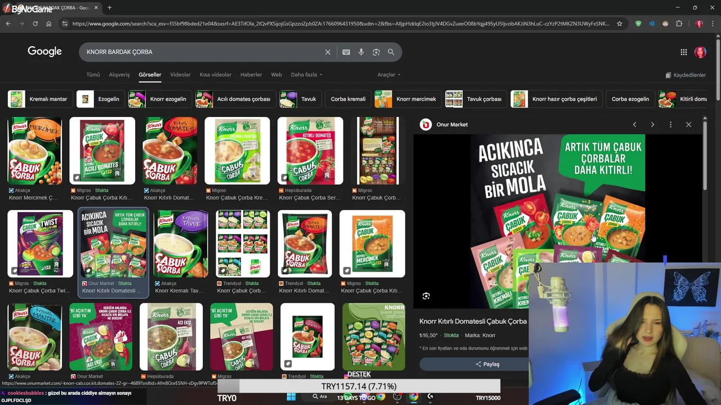
Task: Show the next image in the preview panel
Action: coord(652,124)
